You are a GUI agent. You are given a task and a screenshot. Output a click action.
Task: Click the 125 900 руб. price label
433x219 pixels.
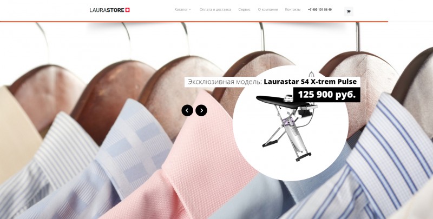point(327,95)
